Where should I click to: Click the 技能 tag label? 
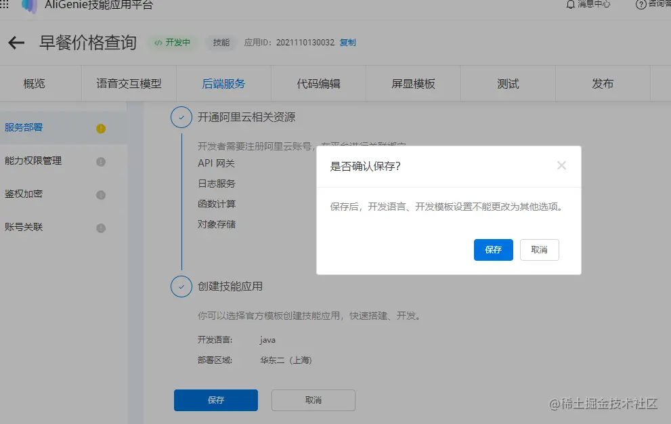pyautogui.click(x=221, y=43)
